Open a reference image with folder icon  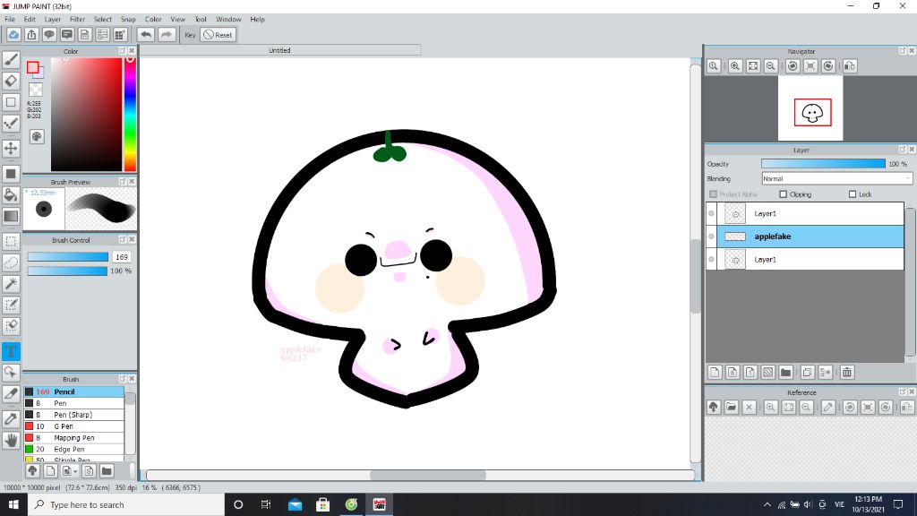pyautogui.click(x=731, y=408)
